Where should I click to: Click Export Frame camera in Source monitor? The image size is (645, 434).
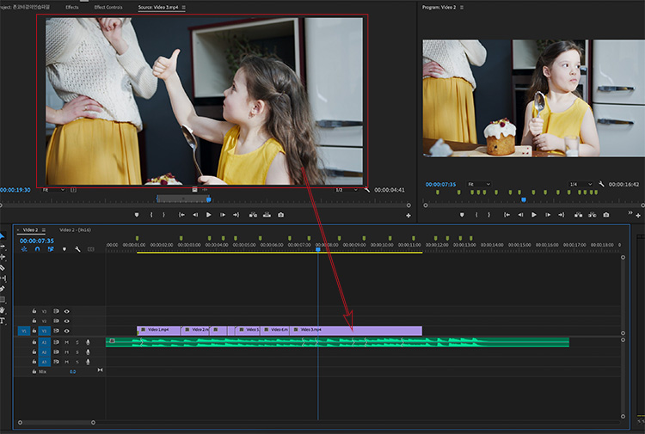point(281,215)
